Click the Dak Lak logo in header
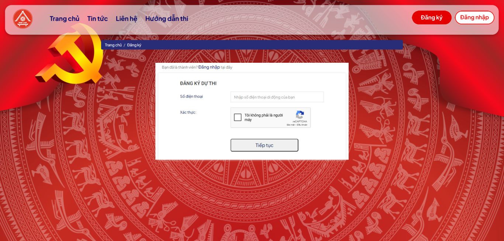Image resolution: width=504 pixels, height=241 pixels. 23,19
